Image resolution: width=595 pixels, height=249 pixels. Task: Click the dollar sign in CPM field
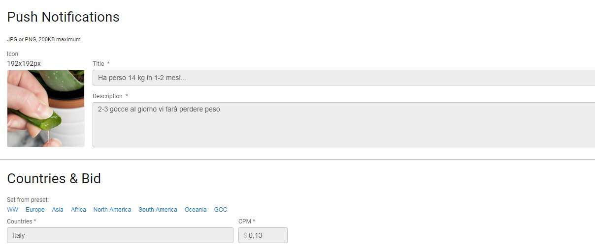[x=245, y=235]
